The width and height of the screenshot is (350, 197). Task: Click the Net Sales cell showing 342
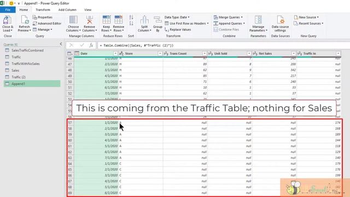(275, 70)
